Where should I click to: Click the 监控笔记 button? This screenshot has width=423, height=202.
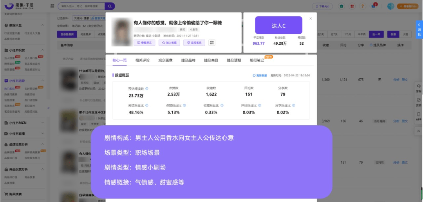point(194,43)
